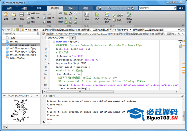Image resolution: width=187 pixels, height=131 pixels.
Task: Expand the Run dropdown arrow
Action: click(x=97, y=22)
